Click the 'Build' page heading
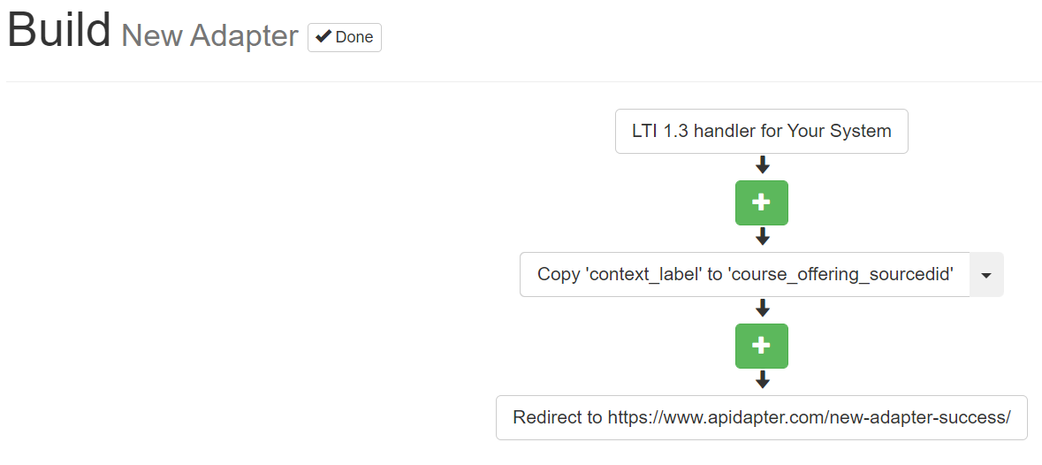 click(x=59, y=31)
